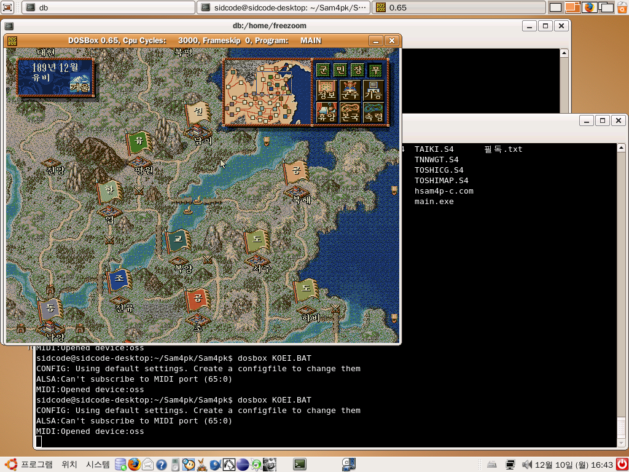
Task: Open the 속령 territories command
Action: 374,113
